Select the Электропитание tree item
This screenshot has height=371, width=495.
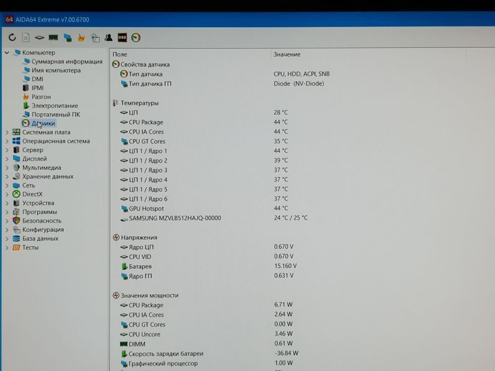[x=54, y=106]
